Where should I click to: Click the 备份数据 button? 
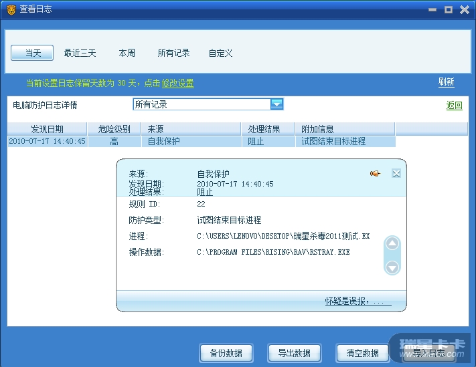(x=226, y=353)
